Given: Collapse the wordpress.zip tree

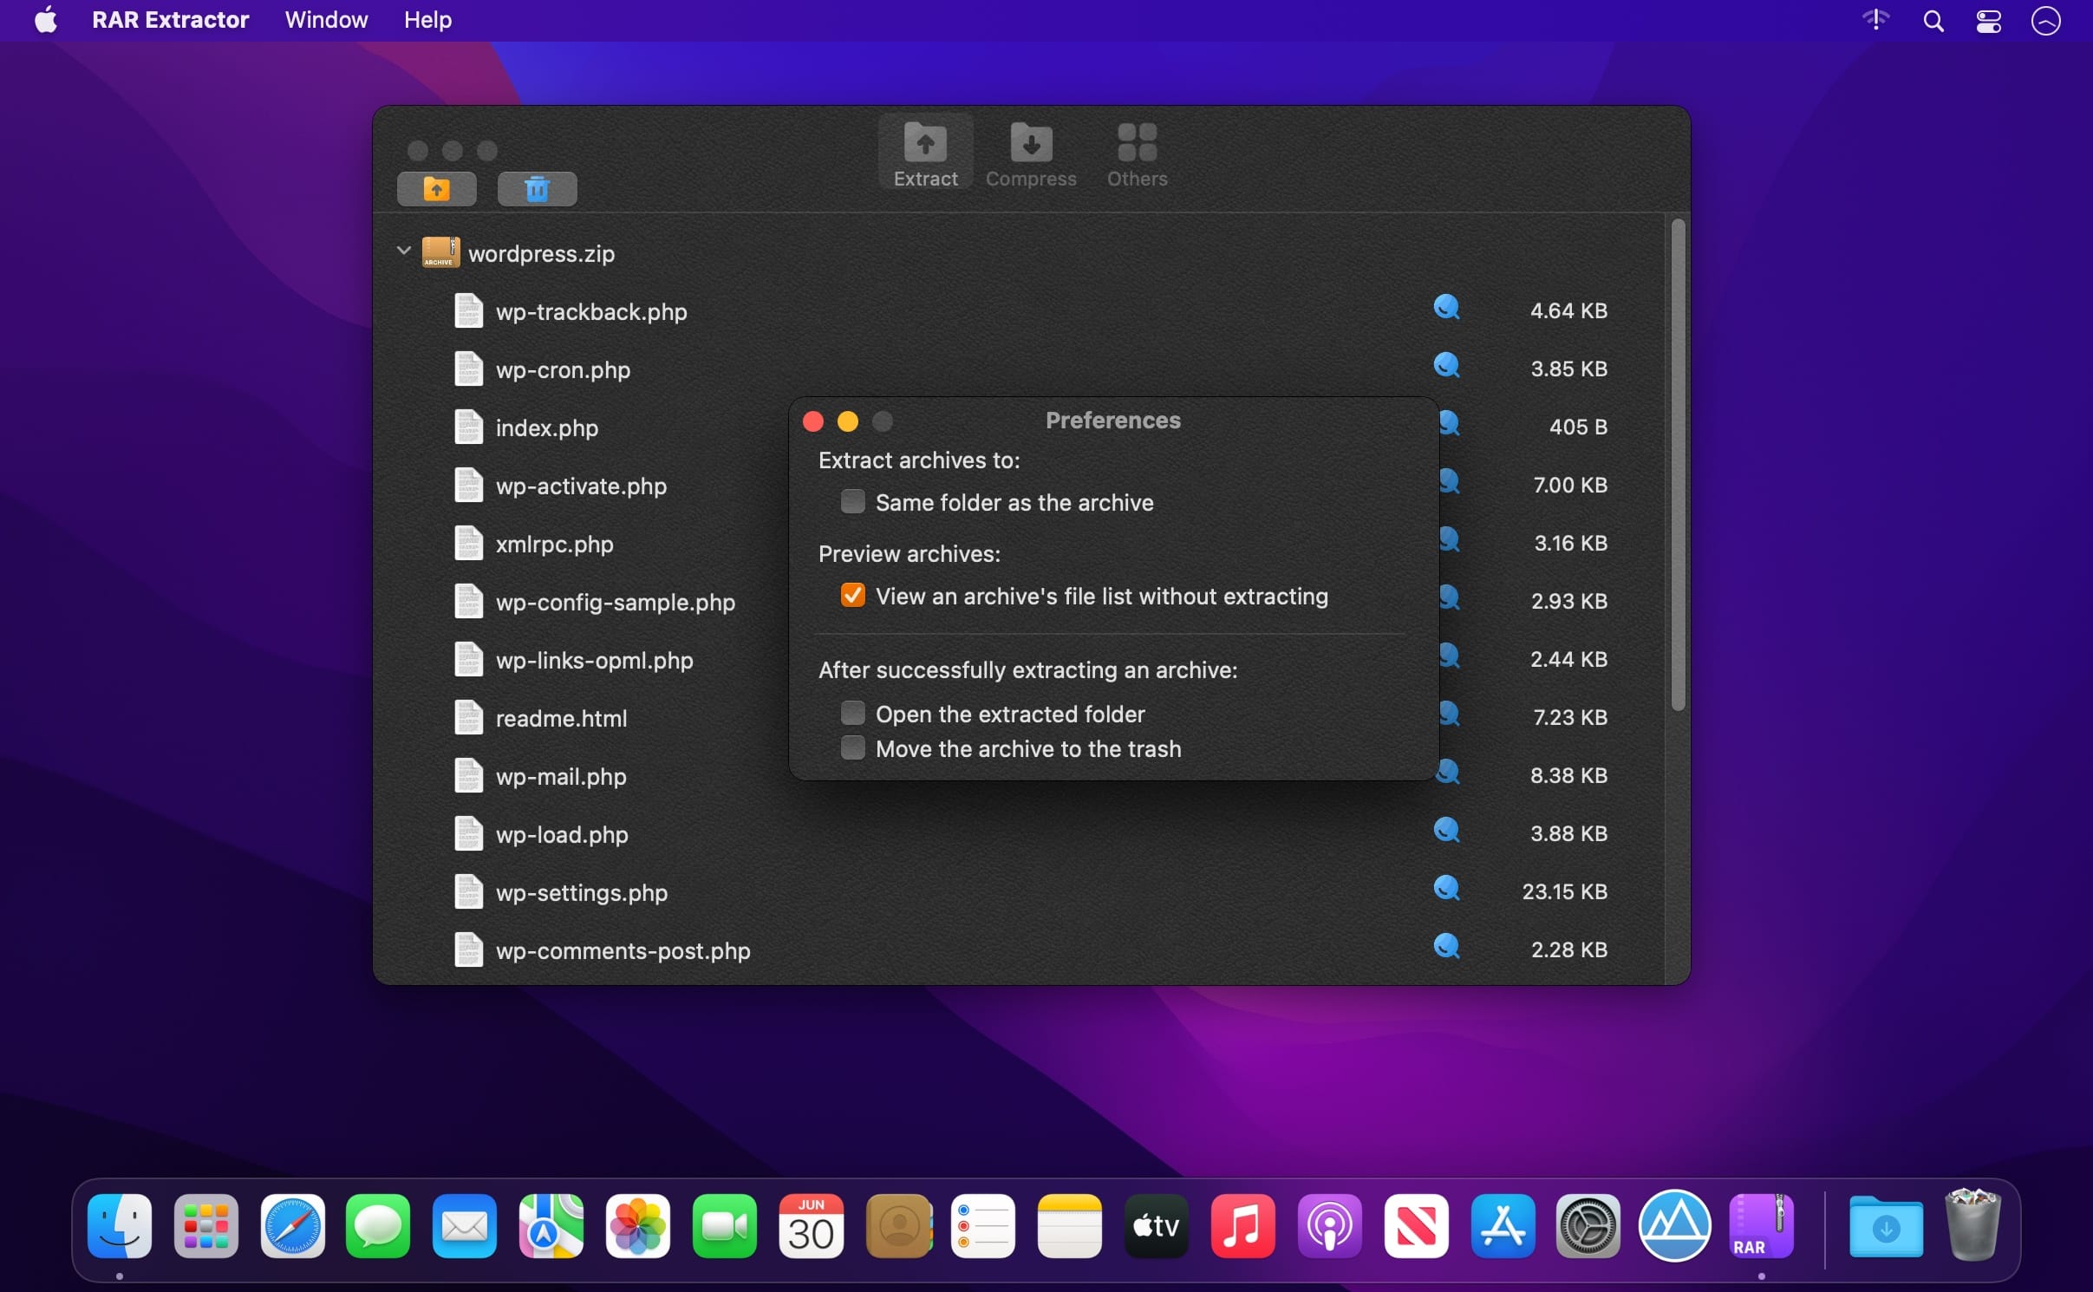Looking at the screenshot, I should click(x=403, y=251).
